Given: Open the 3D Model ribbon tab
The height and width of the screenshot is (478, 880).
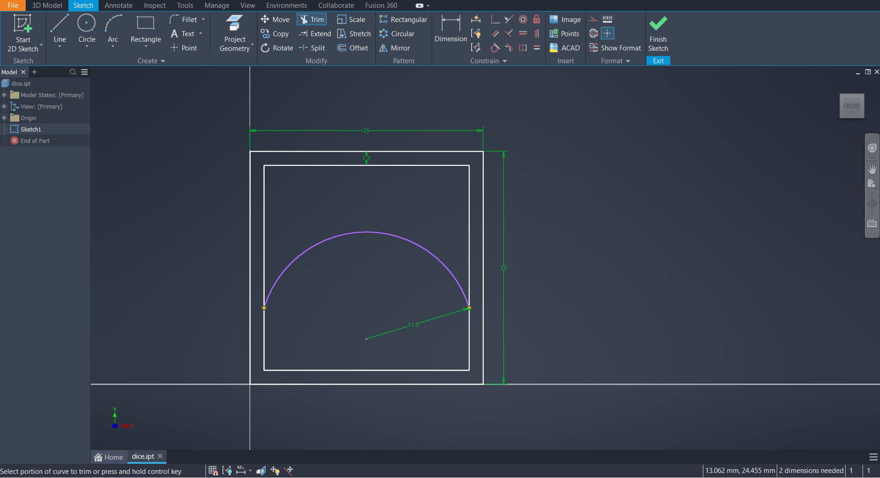Looking at the screenshot, I should (x=47, y=5).
